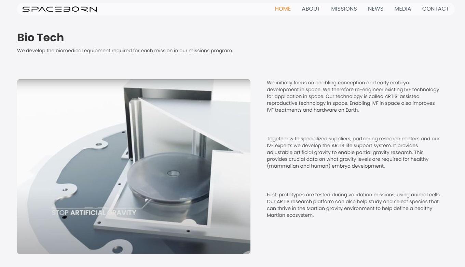Viewport: 465px width, 267px height.
Task: Click the arrow tip above the caption
Action: [x=147, y=200]
